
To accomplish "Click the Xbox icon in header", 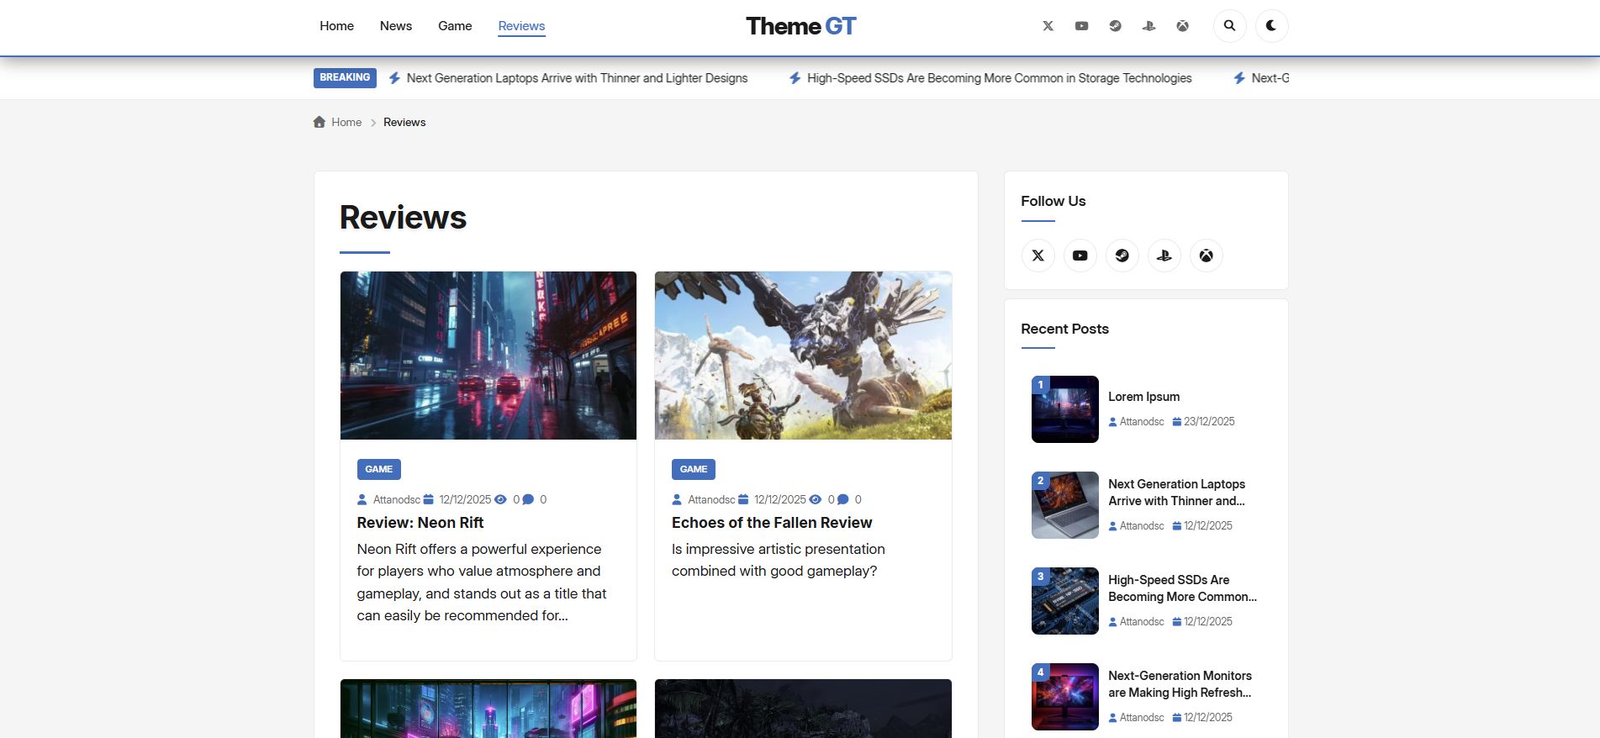I will [1182, 26].
